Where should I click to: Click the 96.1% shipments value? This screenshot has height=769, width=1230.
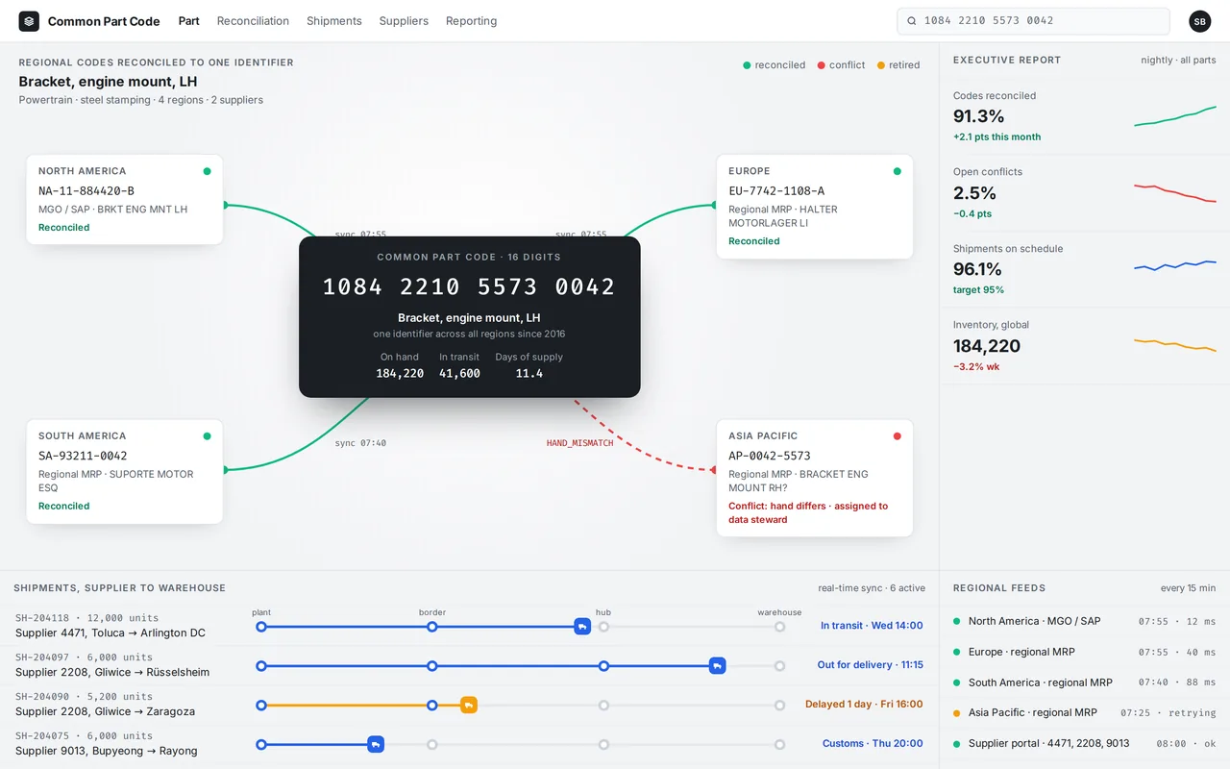coord(977,269)
